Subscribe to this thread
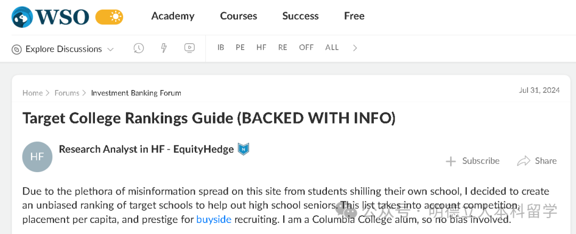Screen dimensions: 576x234 [x=473, y=161]
